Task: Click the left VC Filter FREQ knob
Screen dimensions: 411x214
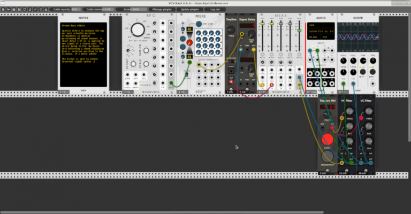Action: 349,111
